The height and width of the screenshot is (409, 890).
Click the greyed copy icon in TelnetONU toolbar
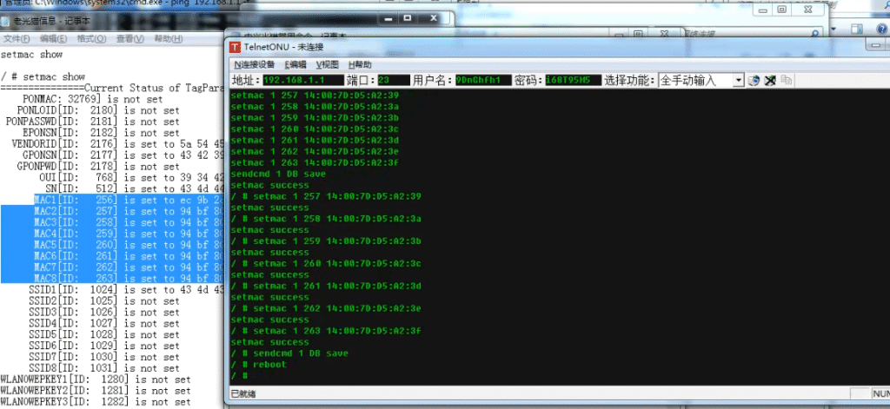786,80
